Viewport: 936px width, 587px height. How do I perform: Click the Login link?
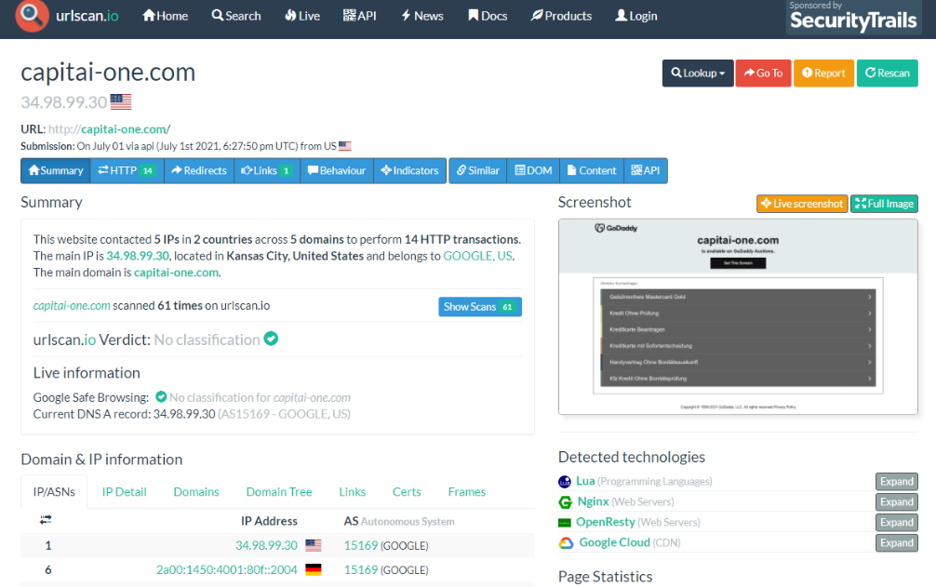pyautogui.click(x=636, y=16)
